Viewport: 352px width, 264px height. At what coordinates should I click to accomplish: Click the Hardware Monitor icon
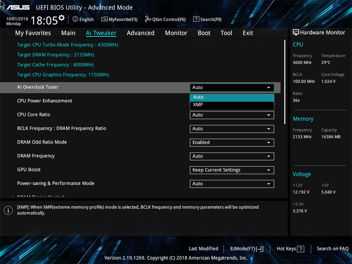click(296, 33)
